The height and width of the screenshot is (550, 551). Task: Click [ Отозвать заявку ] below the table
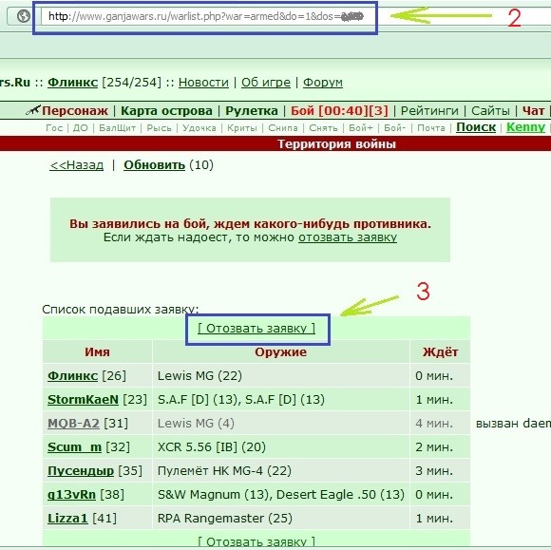point(256,541)
